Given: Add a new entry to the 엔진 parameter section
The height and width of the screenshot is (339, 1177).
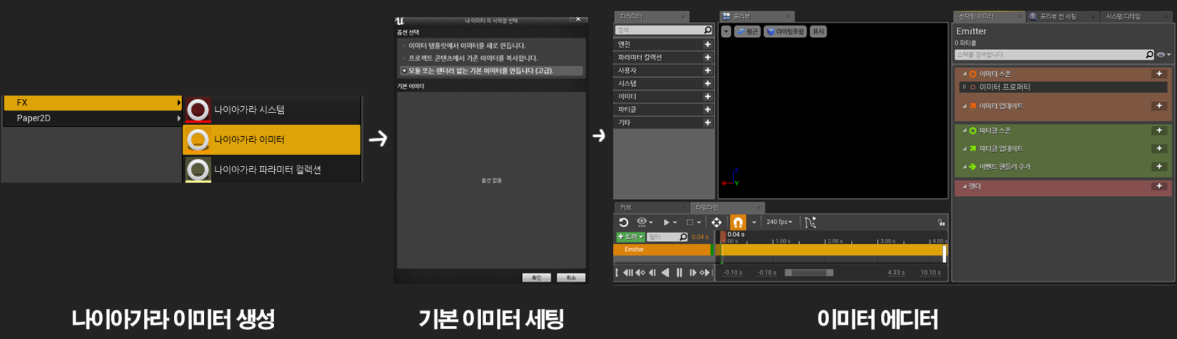Looking at the screenshot, I should point(708,44).
